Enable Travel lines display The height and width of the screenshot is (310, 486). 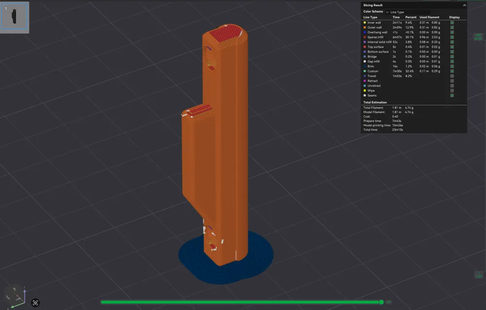pyautogui.click(x=452, y=76)
